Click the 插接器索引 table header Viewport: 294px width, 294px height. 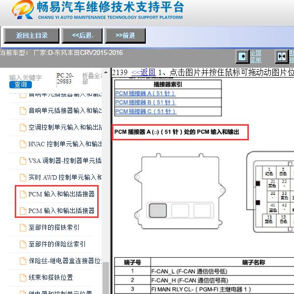point(168,84)
